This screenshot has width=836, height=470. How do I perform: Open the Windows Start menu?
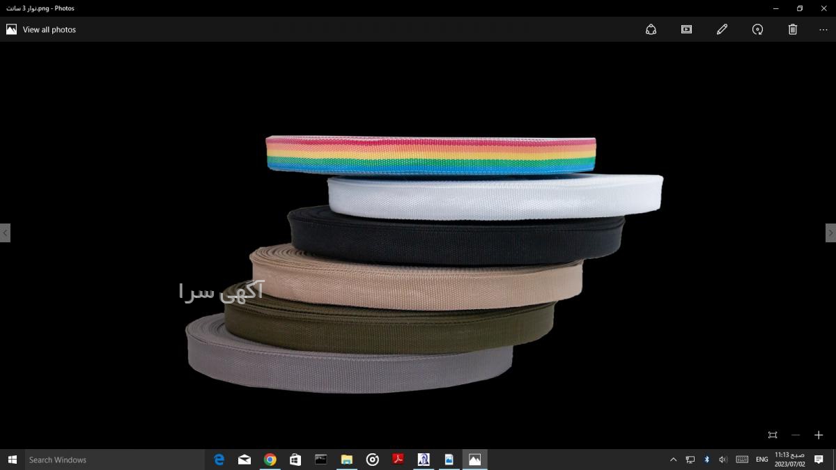(x=12, y=460)
